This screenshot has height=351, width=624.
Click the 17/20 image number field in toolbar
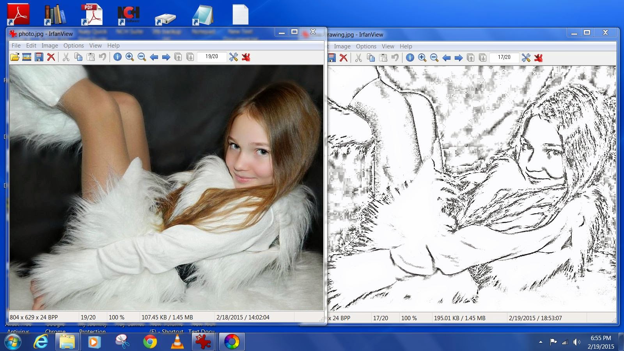[504, 57]
